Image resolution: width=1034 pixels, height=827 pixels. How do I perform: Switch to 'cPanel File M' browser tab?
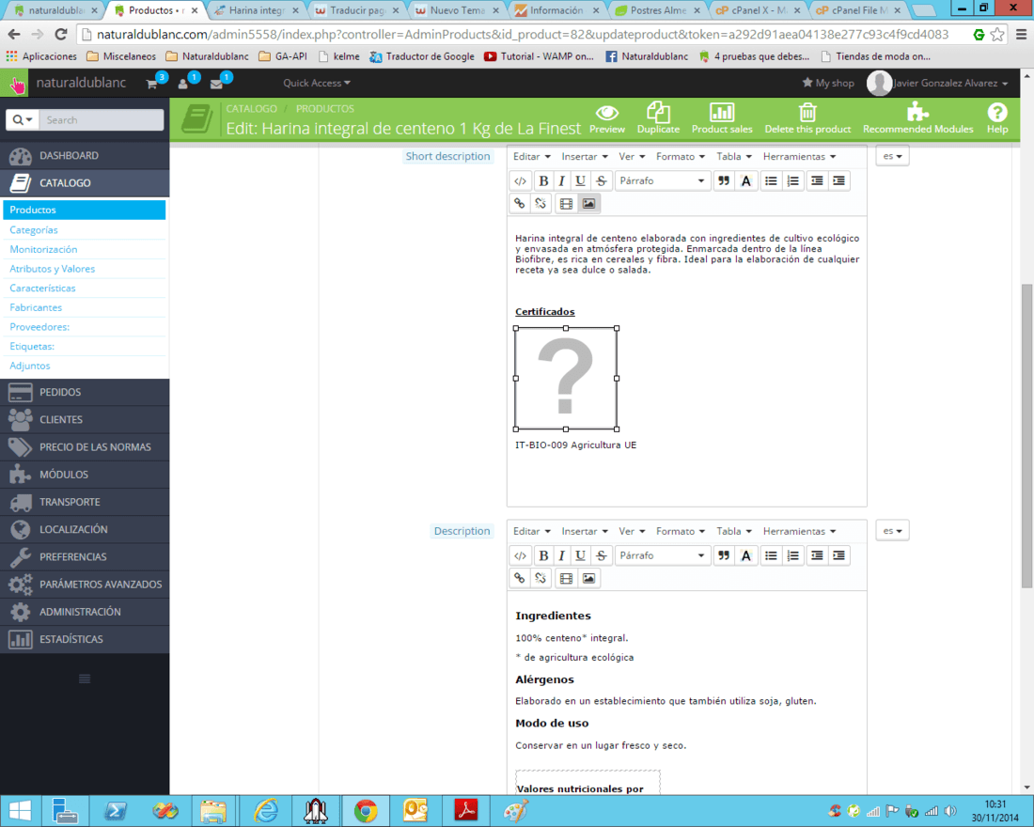coord(858,10)
